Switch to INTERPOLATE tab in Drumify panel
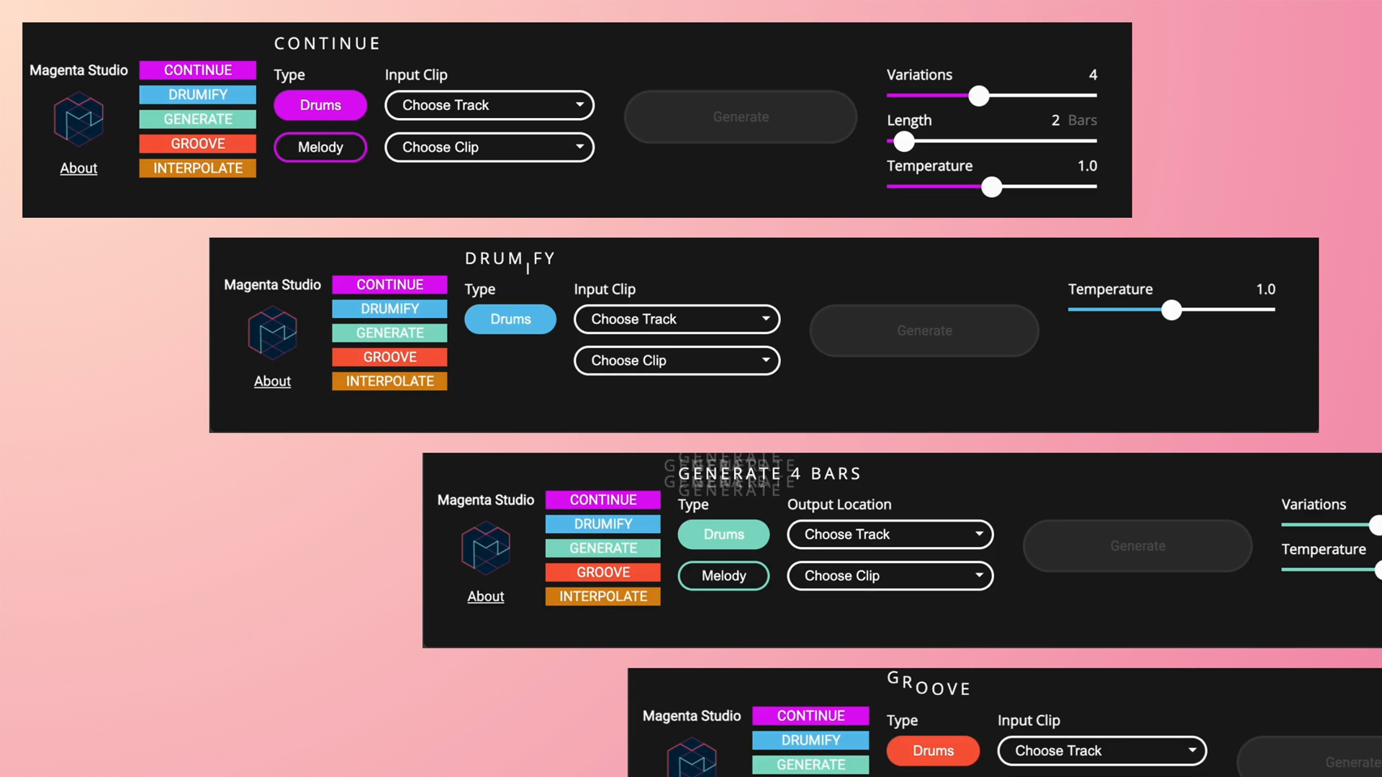The width and height of the screenshot is (1382, 777). [389, 381]
